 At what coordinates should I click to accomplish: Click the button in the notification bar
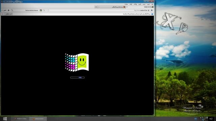[x=9, y=14]
